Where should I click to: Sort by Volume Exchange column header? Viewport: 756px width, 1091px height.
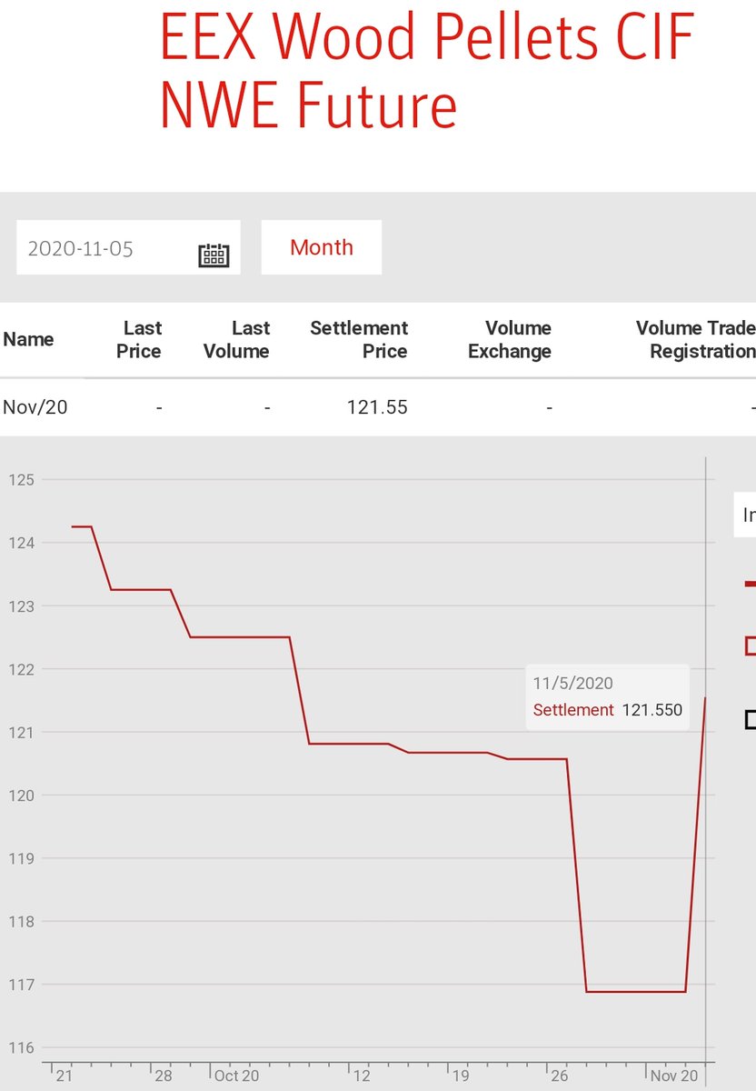(510, 339)
